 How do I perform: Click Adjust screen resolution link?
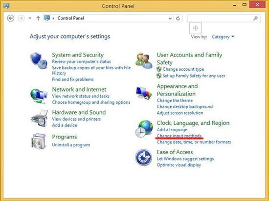(180, 113)
